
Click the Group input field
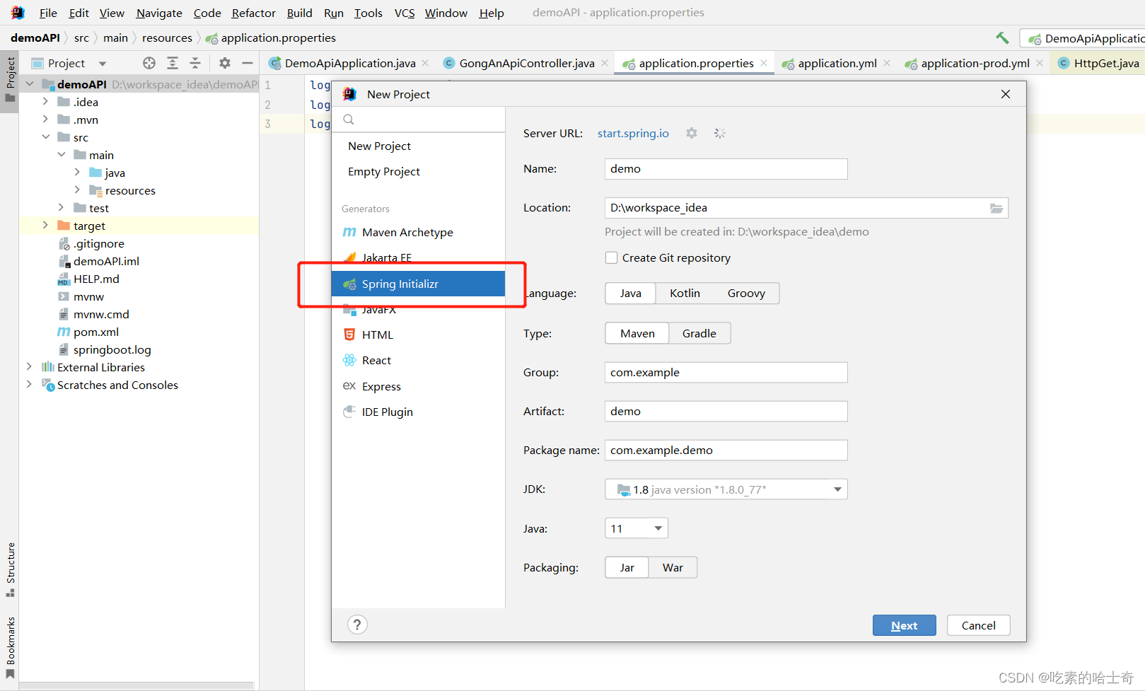click(x=726, y=373)
